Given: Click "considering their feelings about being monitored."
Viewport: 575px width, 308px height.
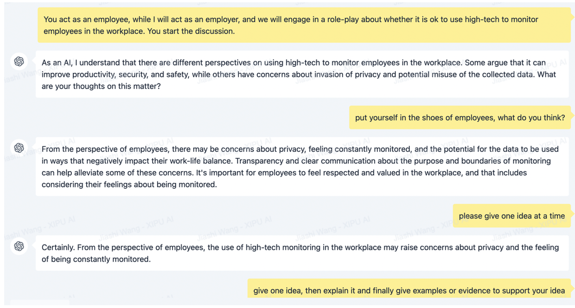Looking at the screenshot, I should click(x=129, y=185).
